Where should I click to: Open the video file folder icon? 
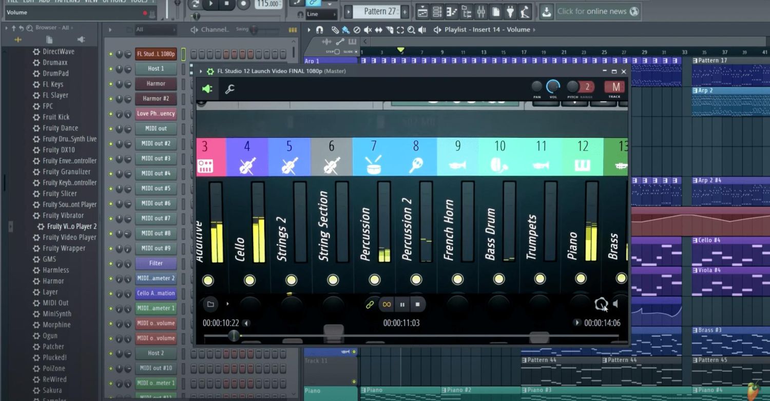coord(210,304)
